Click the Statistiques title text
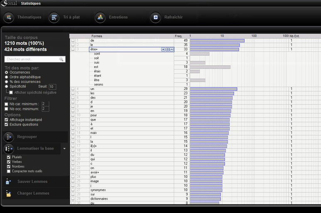 (x=31, y=3)
